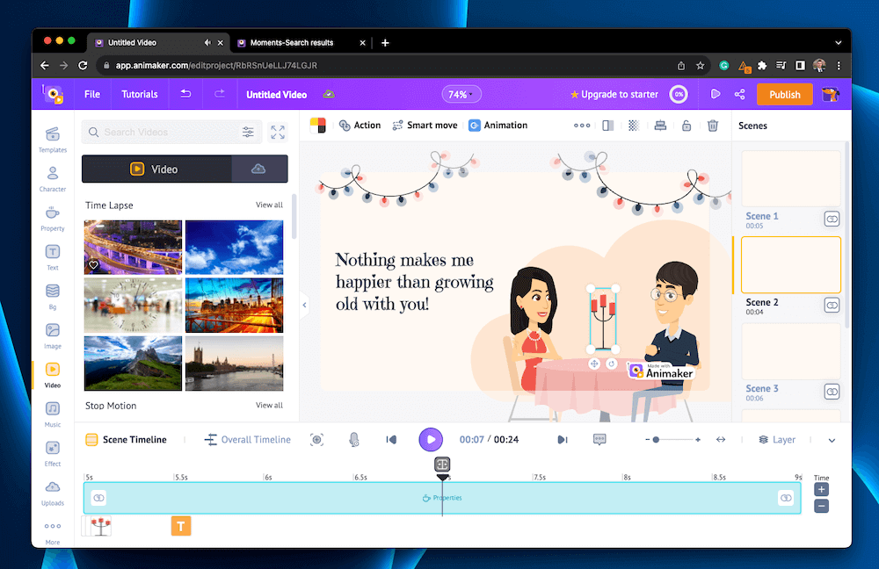Toggle Scene 1 transition effect
The width and height of the screenshot is (879, 569).
pyautogui.click(x=832, y=219)
